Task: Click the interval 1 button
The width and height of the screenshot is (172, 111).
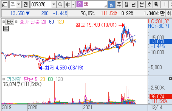Action: pos(165,5)
